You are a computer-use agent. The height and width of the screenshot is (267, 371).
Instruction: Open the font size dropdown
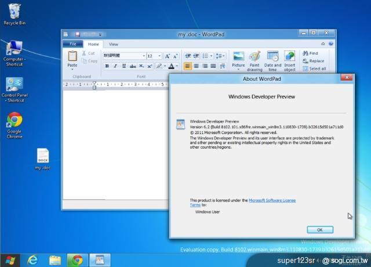159,56
